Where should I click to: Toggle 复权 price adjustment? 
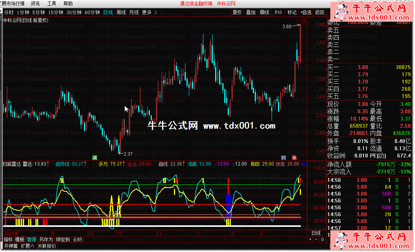237,12
